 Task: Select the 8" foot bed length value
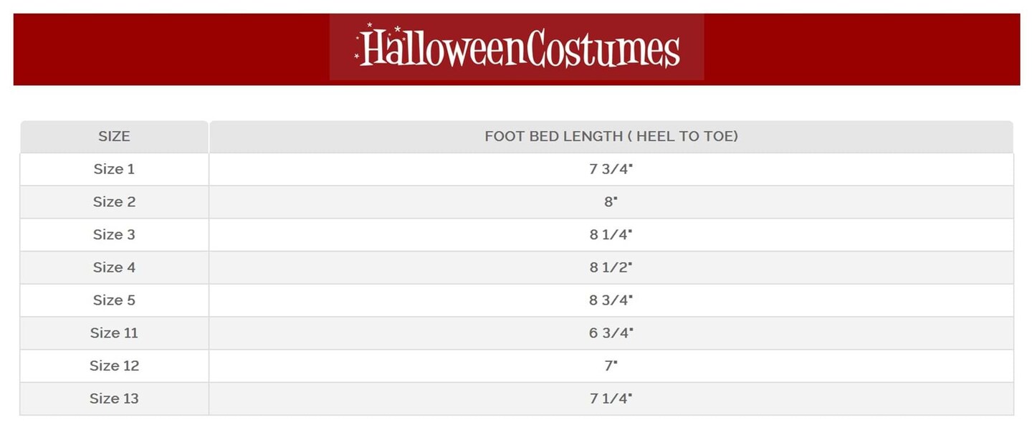(611, 202)
